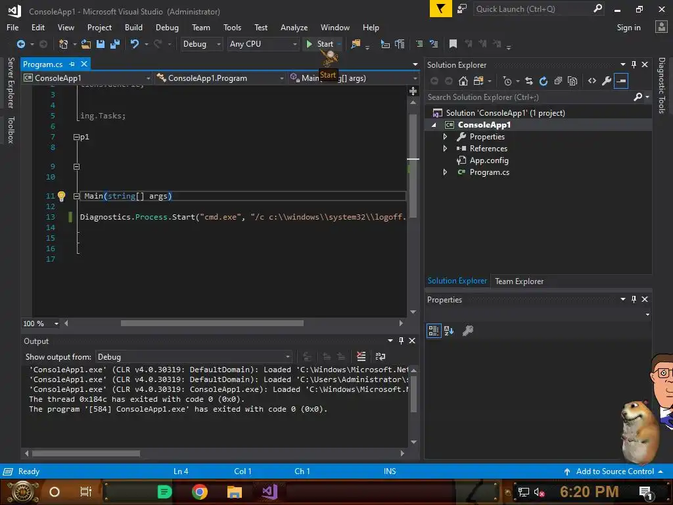Toggle auto-hide pin on Solution Explorer
The image size is (673, 505).
[x=634, y=64]
